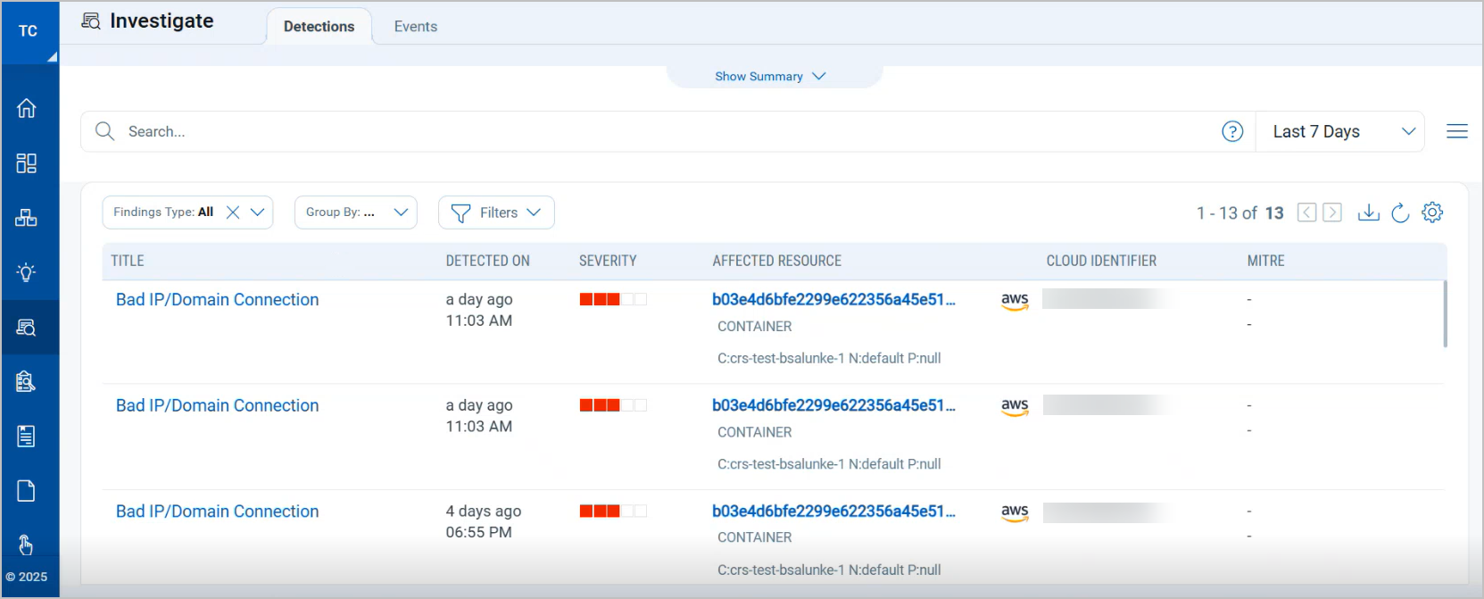Clear the Findings Type filter
The image size is (1484, 599).
[233, 212]
